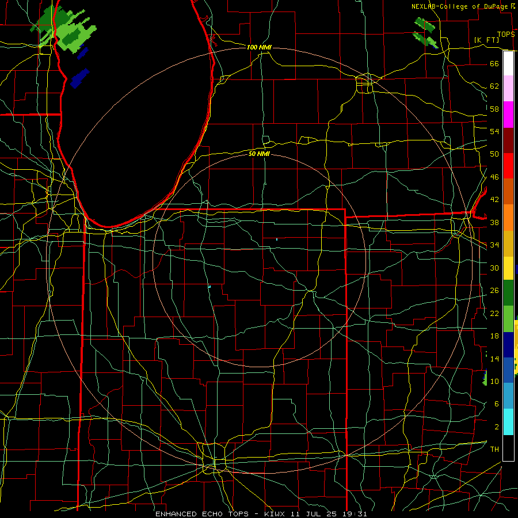Click the 'TH' legend label

(x=494, y=449)
